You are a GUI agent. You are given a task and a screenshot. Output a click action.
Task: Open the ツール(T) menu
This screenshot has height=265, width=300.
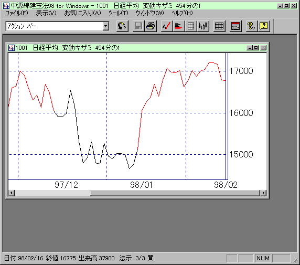coord(119,13)
